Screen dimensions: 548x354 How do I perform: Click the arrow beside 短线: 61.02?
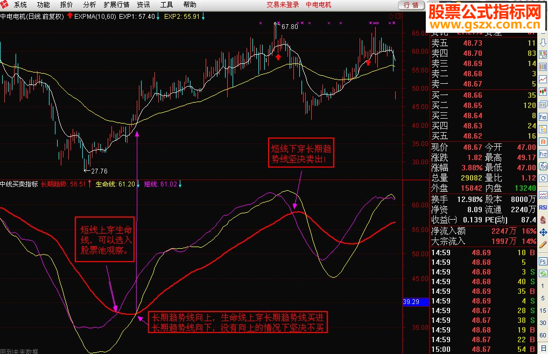tap(180, 184)
